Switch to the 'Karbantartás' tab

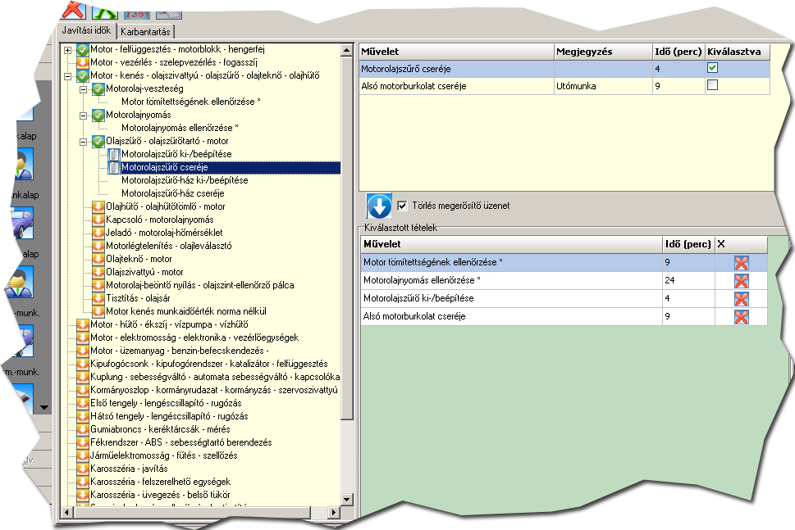tap(144, 32)
